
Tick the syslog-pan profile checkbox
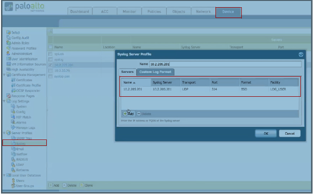click(x=50, y=76)
